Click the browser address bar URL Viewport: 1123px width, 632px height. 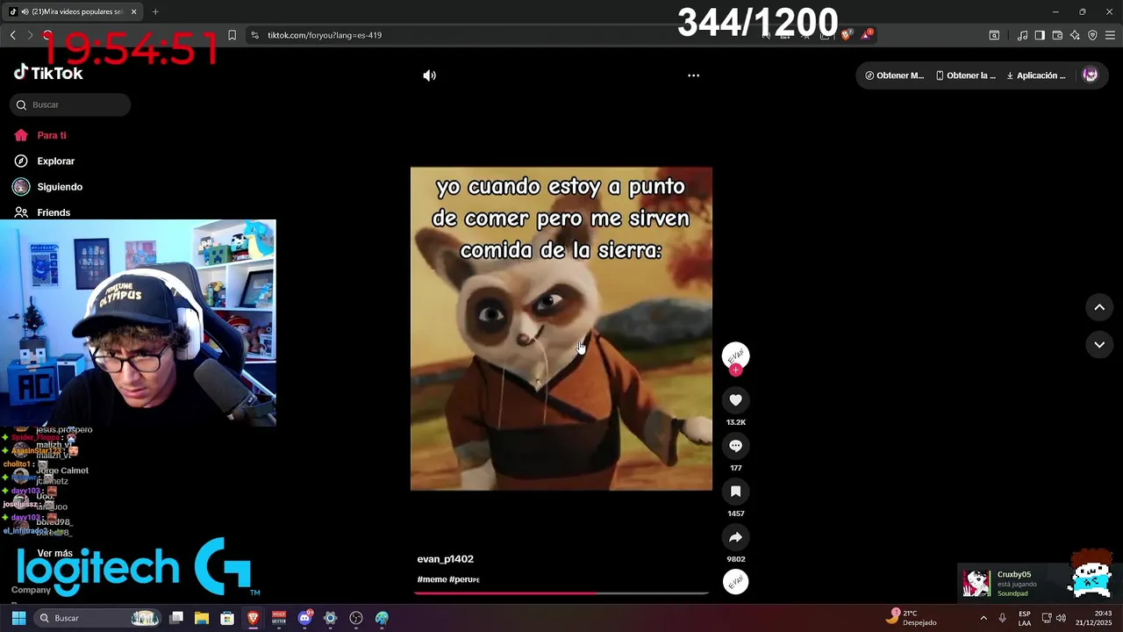pyautogui.click(x=325, y=35)
